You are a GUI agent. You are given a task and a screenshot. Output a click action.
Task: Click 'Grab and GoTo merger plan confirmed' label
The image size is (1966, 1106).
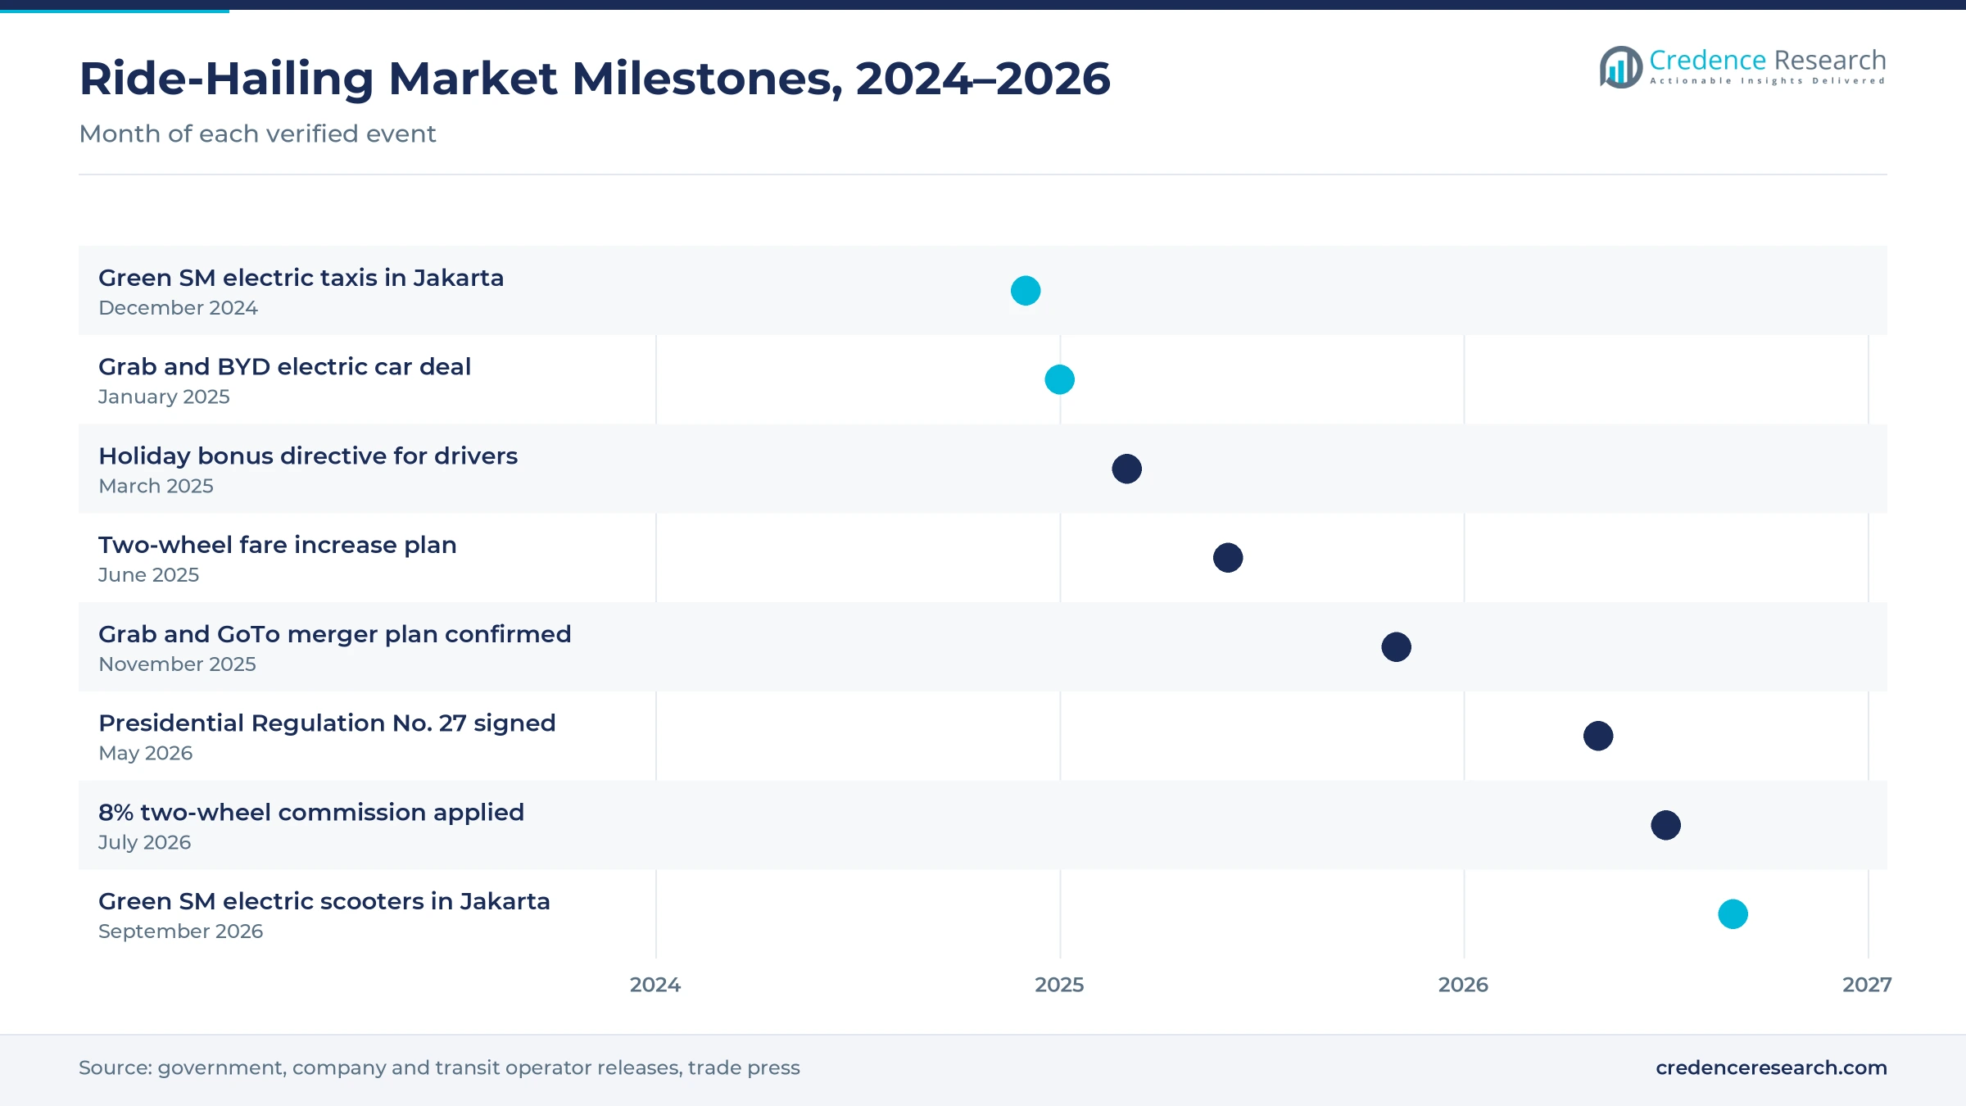334,634
